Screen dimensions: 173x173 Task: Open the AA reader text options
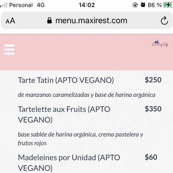pyautogui.click(x=10, y=21)
